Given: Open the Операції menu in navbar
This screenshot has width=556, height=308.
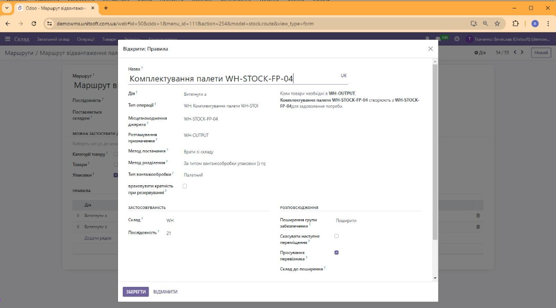Looking at the screenshot, I should 85,39.
